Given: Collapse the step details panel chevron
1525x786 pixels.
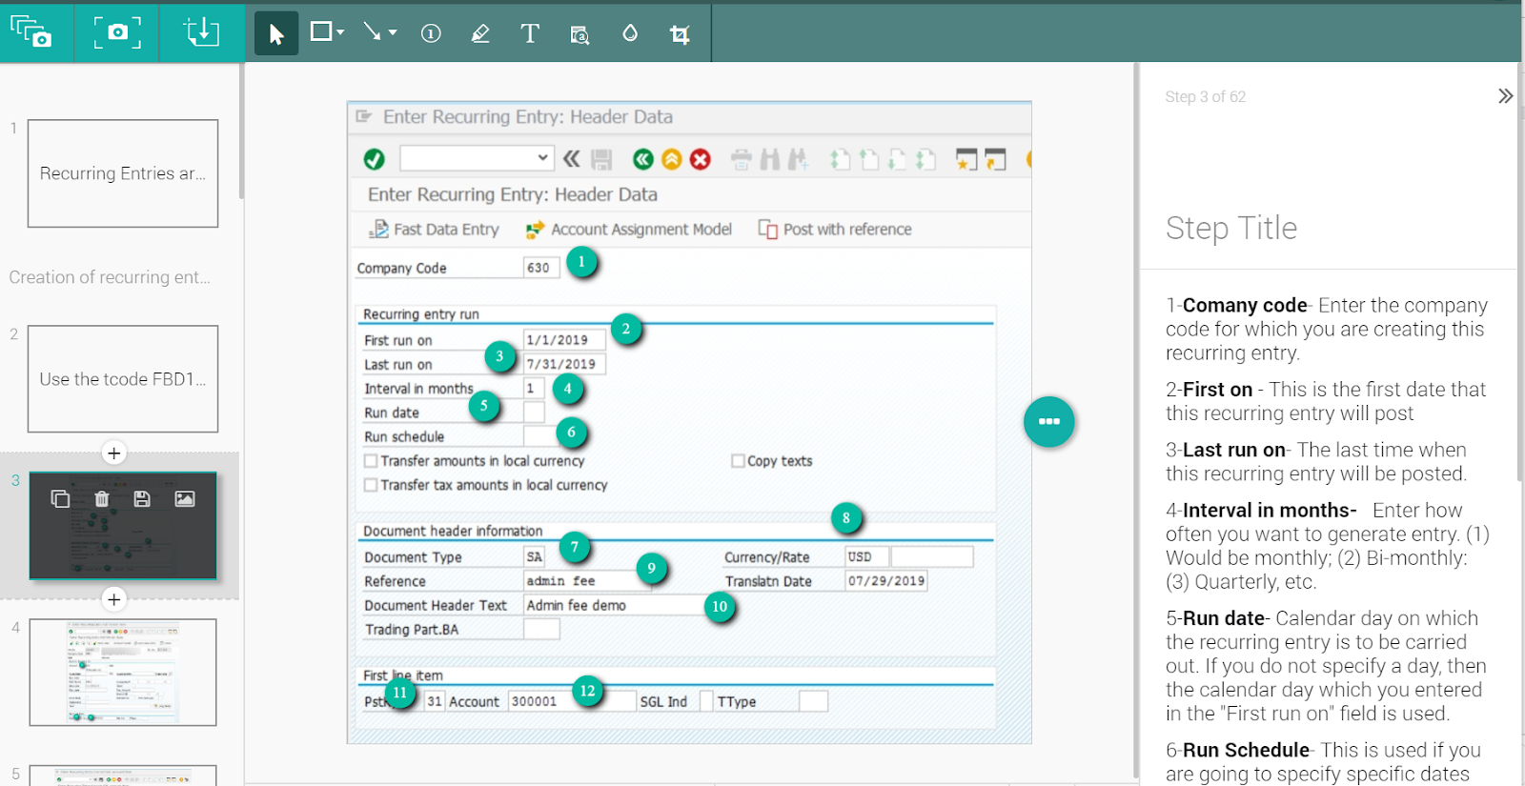Looking at the screenshot, I should pos(1505,96).
